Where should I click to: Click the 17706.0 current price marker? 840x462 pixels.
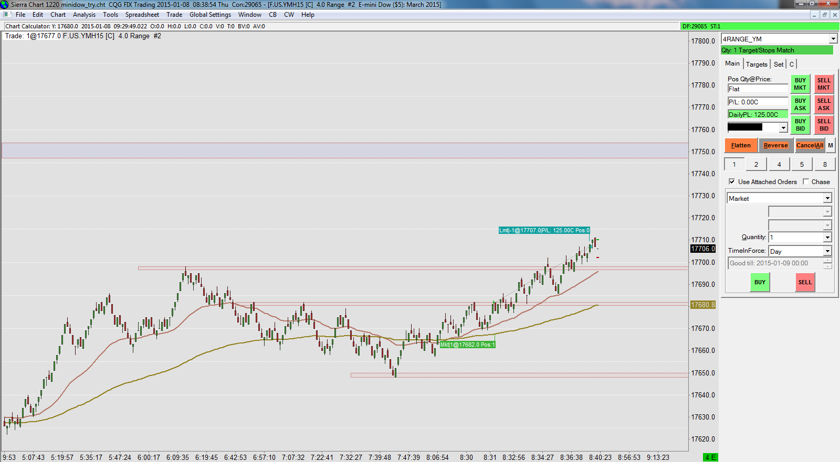coord(703,249)
